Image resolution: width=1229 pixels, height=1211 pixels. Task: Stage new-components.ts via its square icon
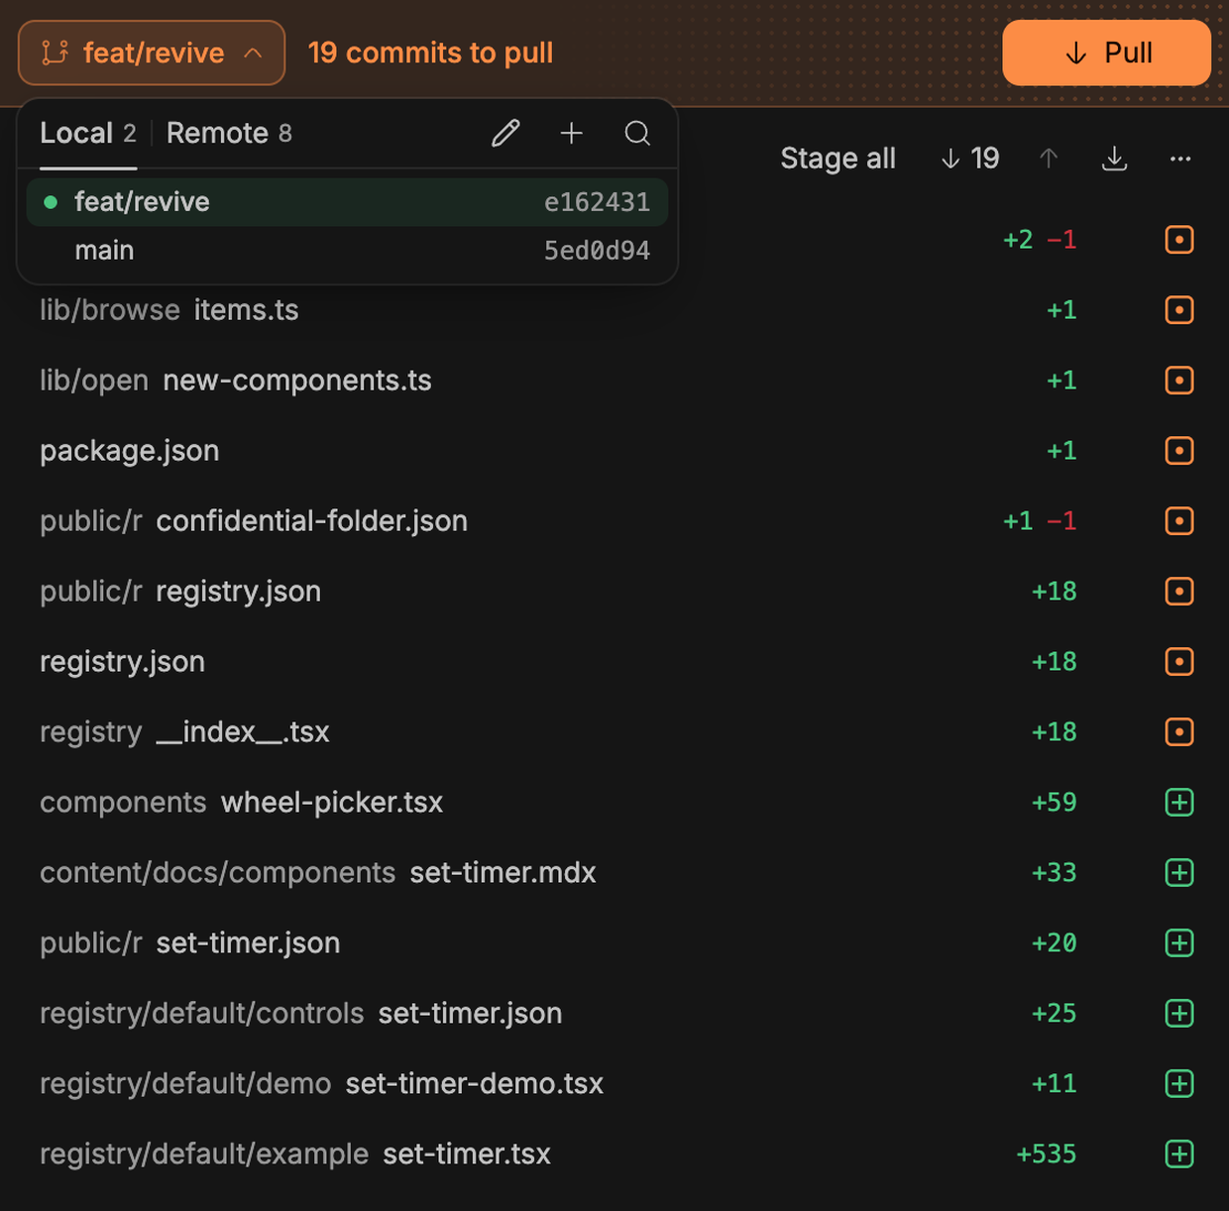click(x=1179, y=381)
